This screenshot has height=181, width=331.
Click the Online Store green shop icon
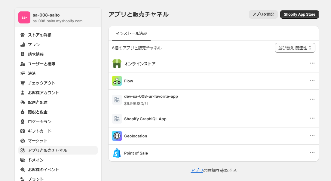coord(117,64)
